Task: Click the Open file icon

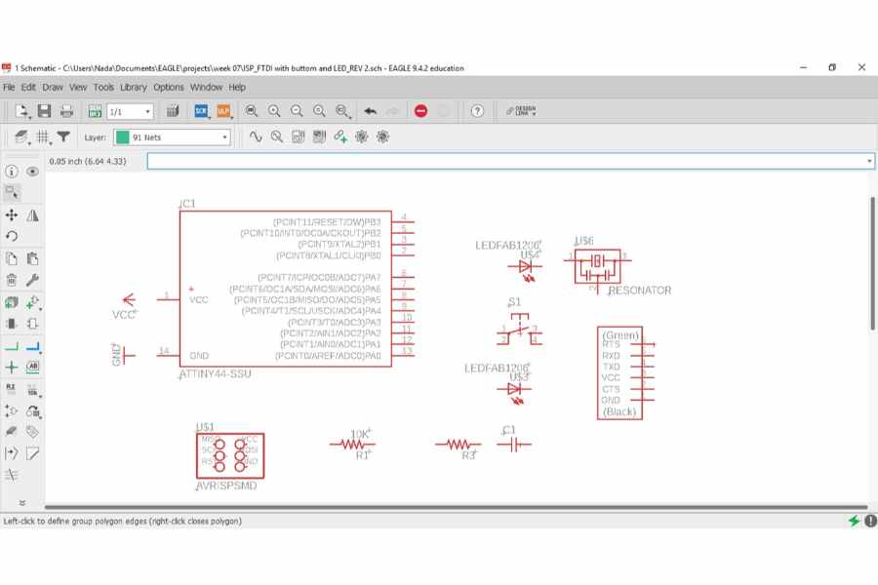Action: pyautogui.click(x=21, y=111)
